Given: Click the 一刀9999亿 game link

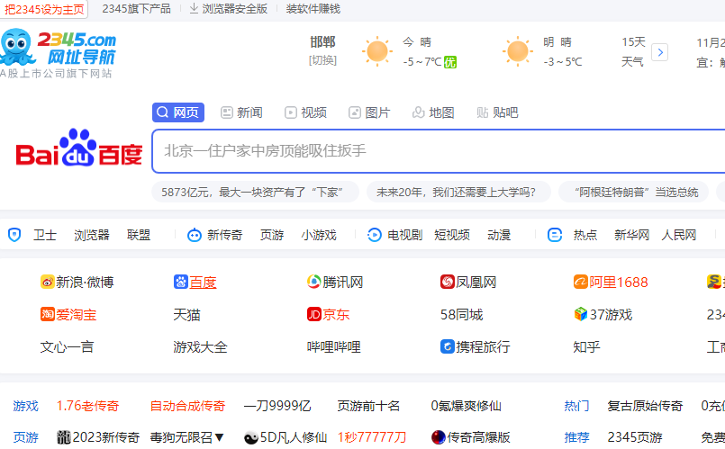Looking at the screenshot, I should [277, 406].
